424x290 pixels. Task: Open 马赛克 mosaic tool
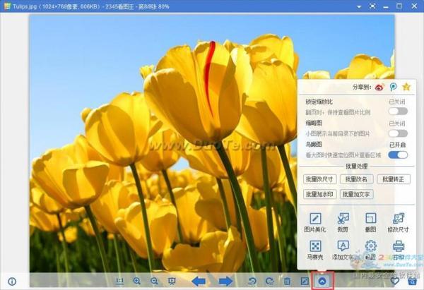pyautogui.click(x=315, y=250)
